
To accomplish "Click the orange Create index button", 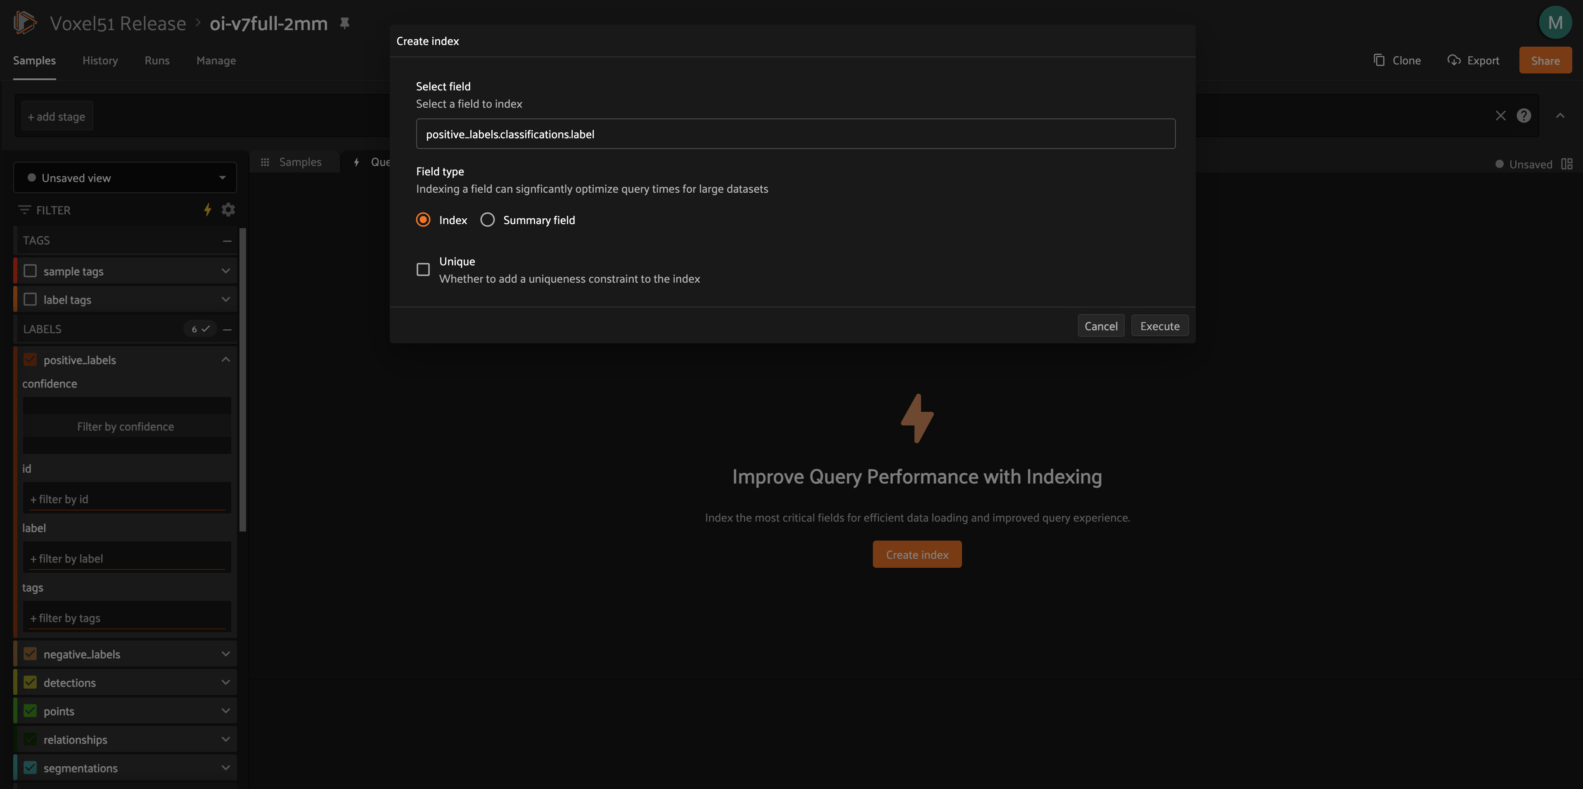I will coord(917,555).
